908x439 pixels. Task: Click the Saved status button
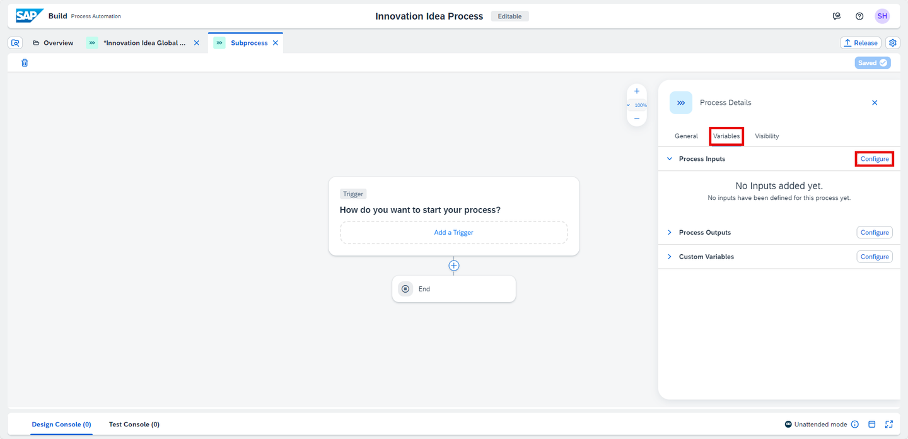[x=873, y=62]
